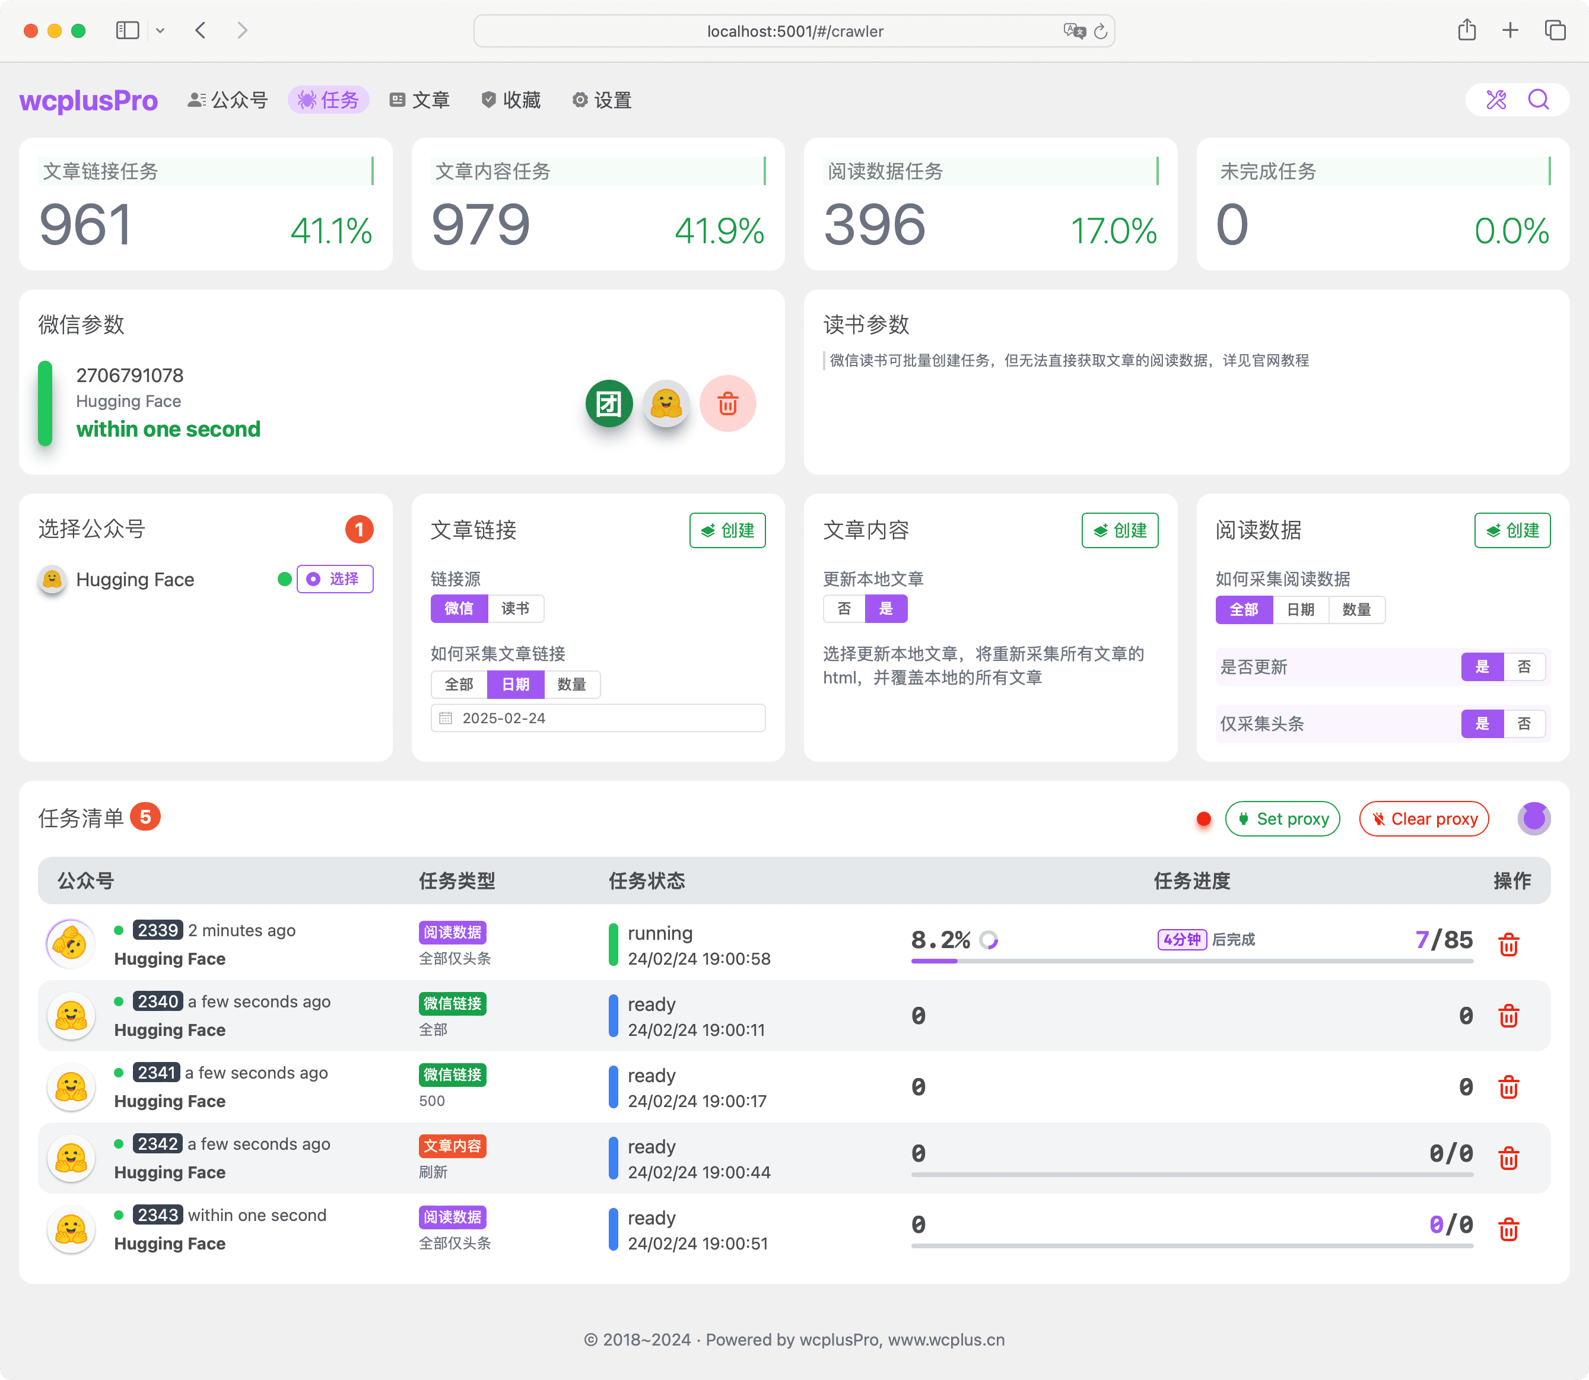Viewport: 1589px width, 1380px height.
Task: Click the Hugging Face emoji icon in 微信参数
Action: 668,403
